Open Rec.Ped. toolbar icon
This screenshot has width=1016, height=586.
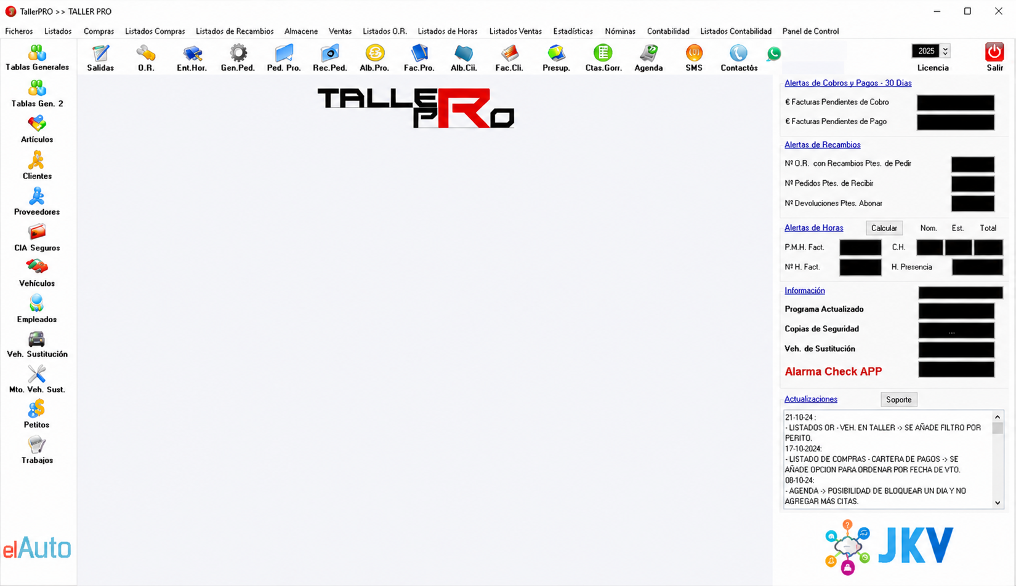coord(329,58)
